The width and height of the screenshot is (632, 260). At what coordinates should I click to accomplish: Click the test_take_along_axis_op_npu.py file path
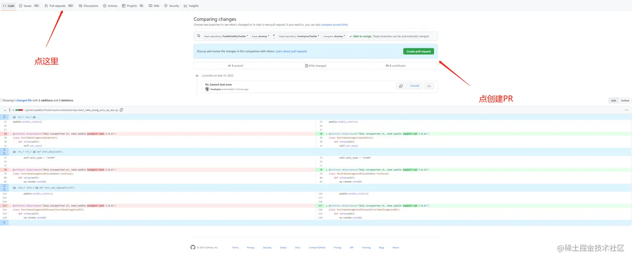[72, 110]
